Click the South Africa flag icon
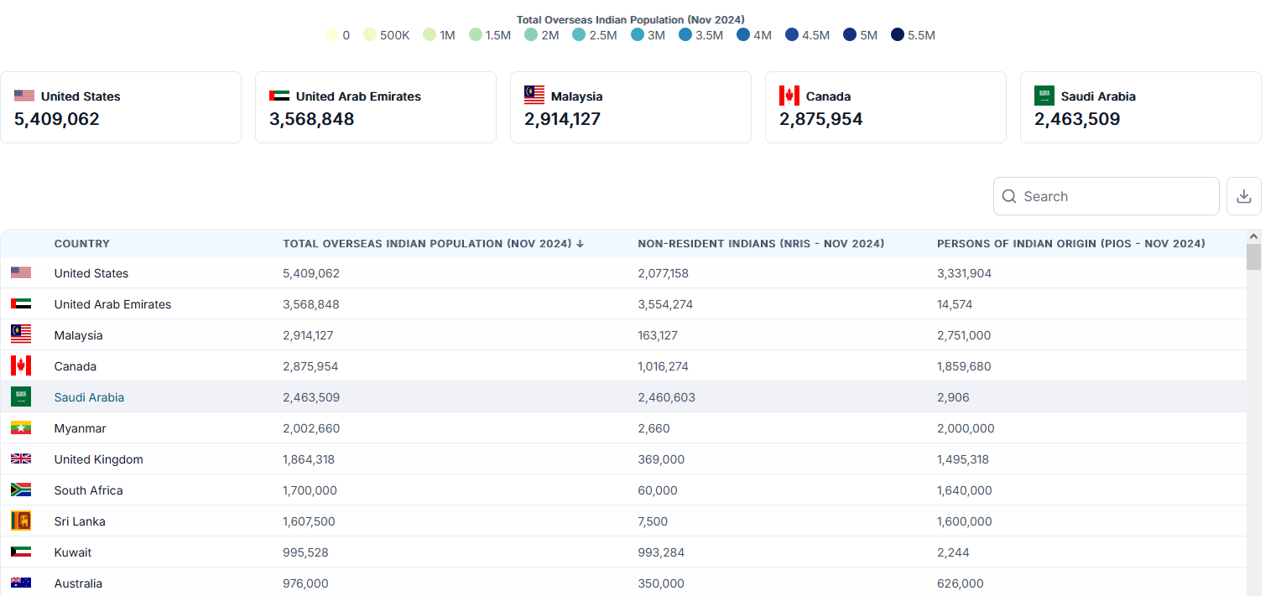 point(21,490)
